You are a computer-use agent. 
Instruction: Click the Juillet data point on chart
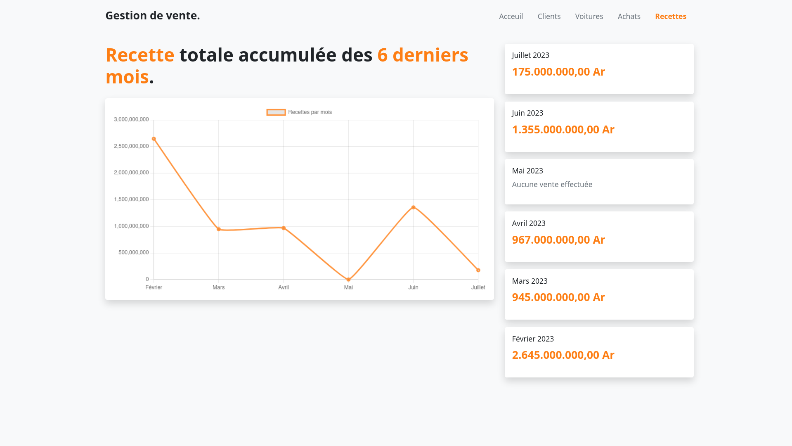pyautogui.click(x=478, y=270)
